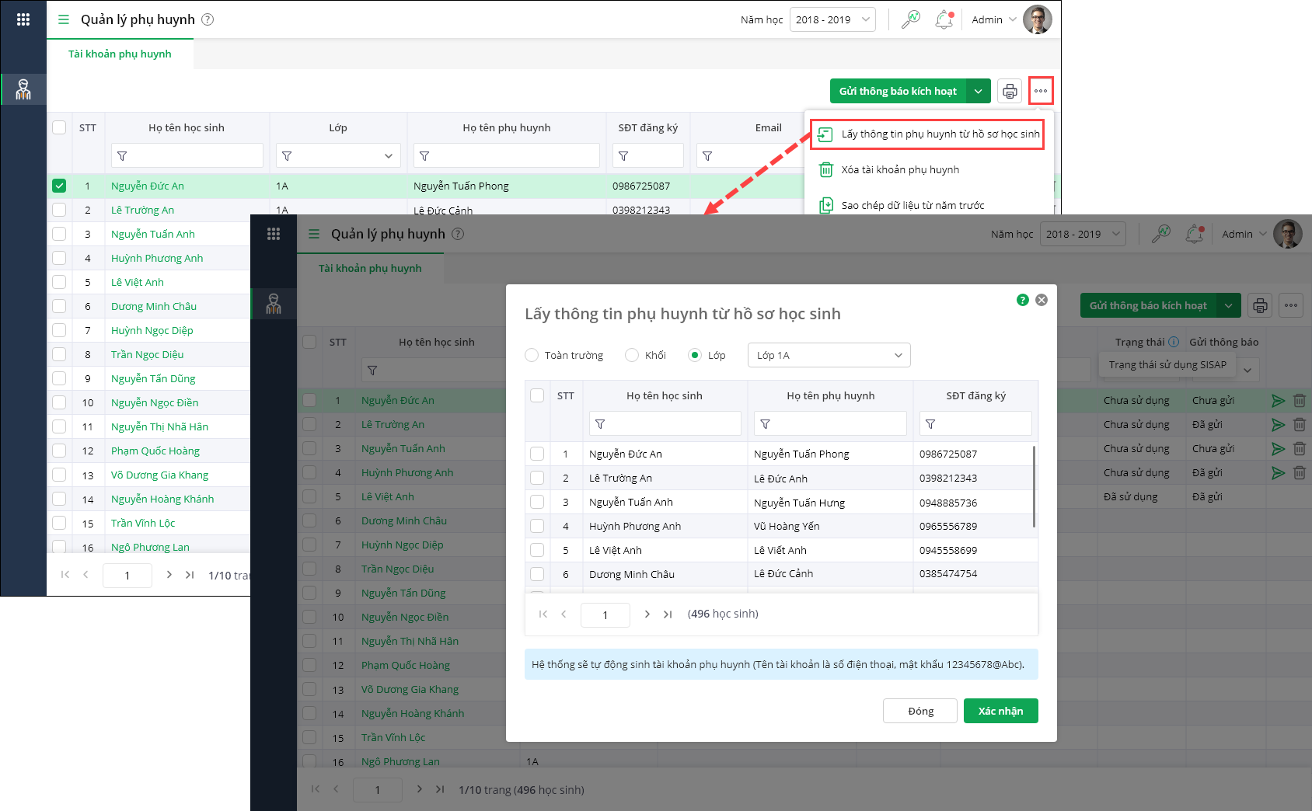
Task: Open the chart search icon in the back window header
Action: pos(911,19)
